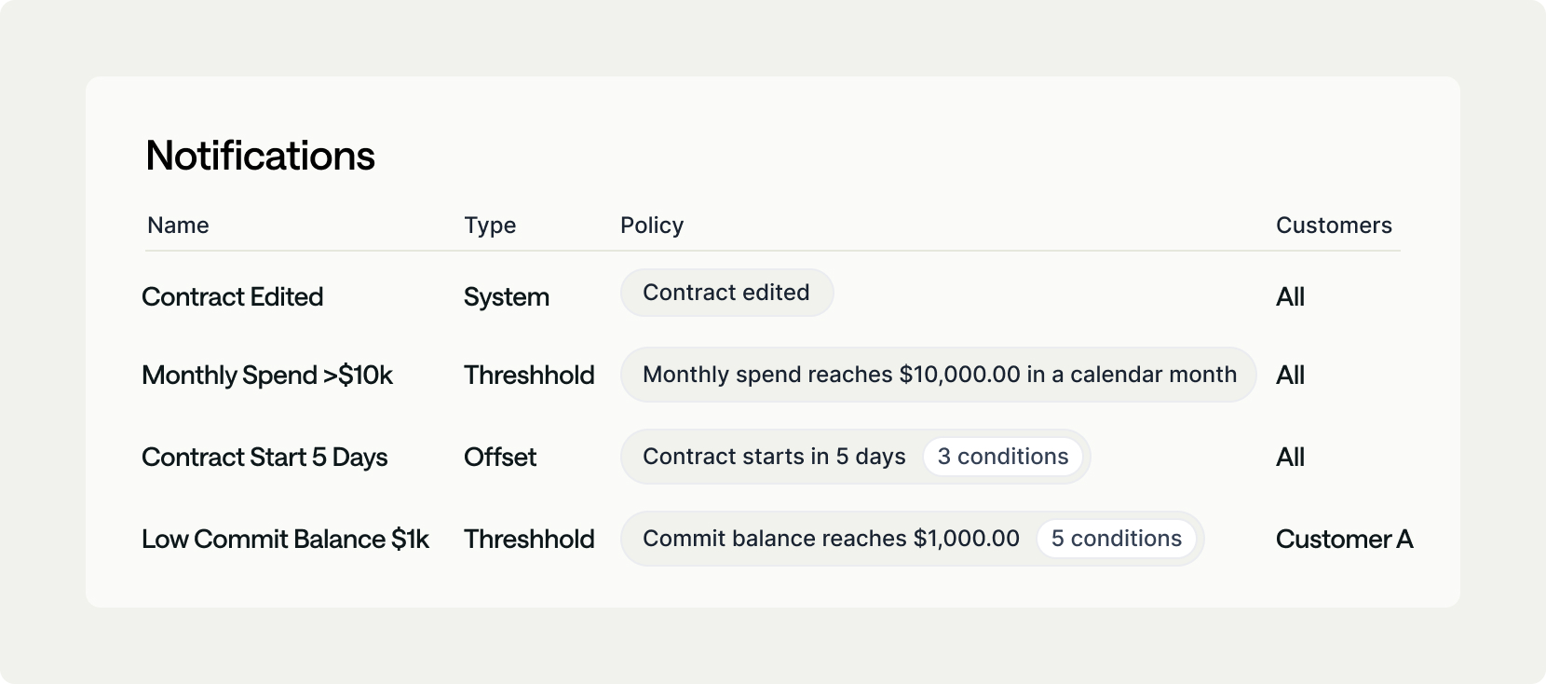Click Offset type for Contract Start row
The height and width of the screenshot is (684, 1546).
[500, 458]
